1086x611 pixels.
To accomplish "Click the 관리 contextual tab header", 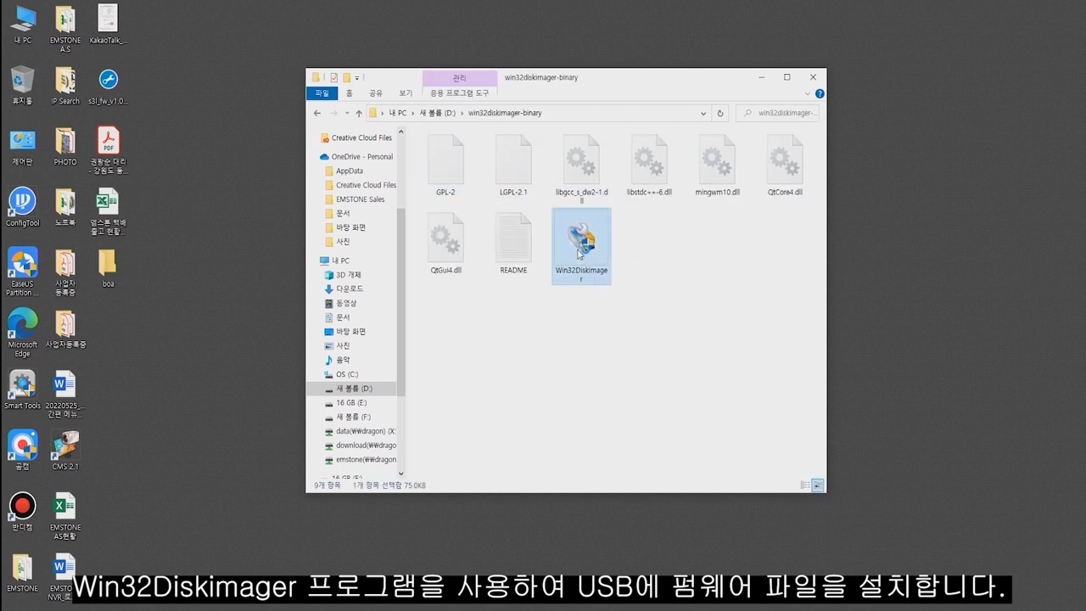I will coord(460,78).
